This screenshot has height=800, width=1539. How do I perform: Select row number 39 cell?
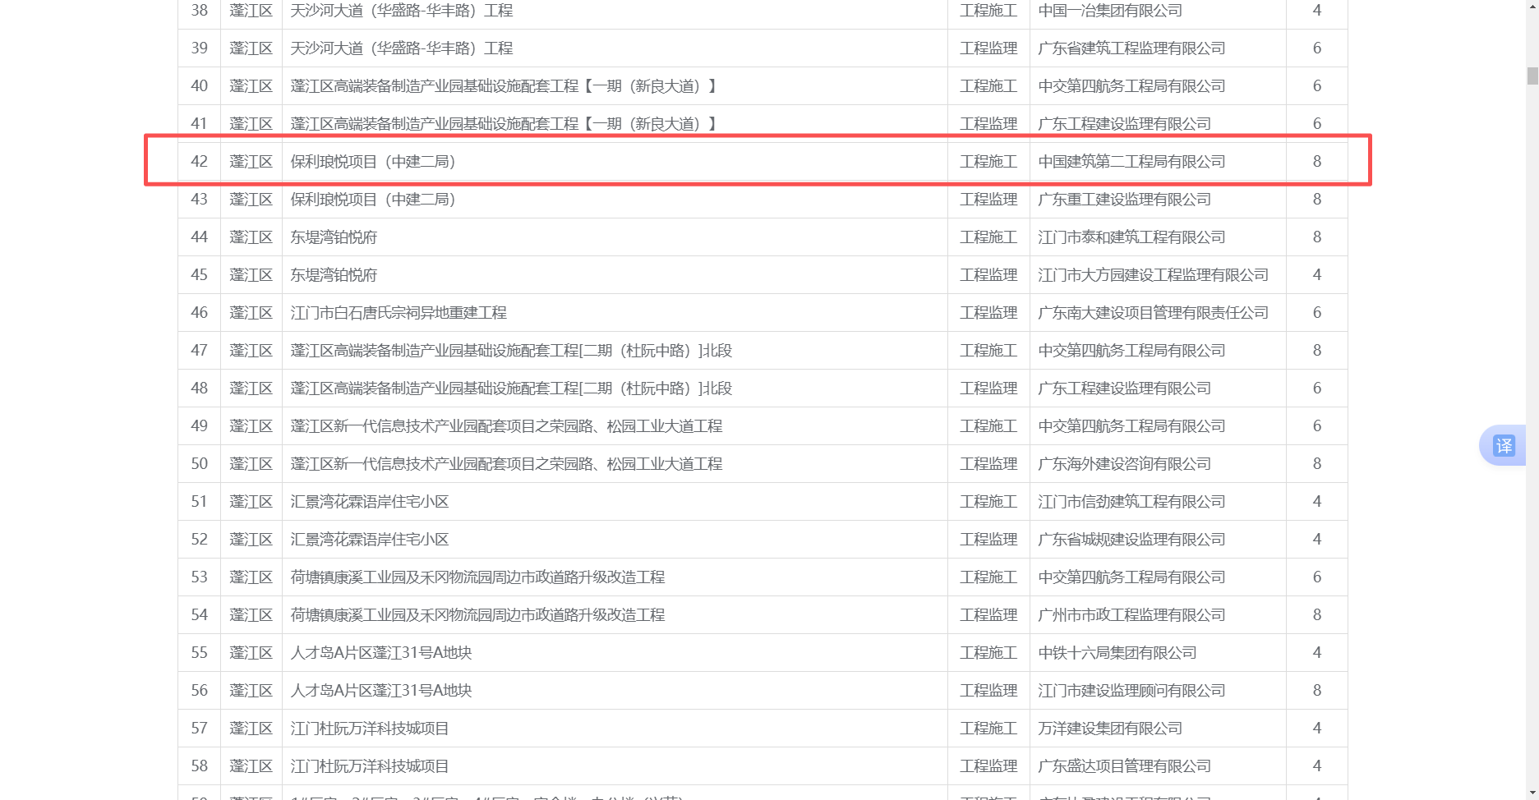coord(200,48)
